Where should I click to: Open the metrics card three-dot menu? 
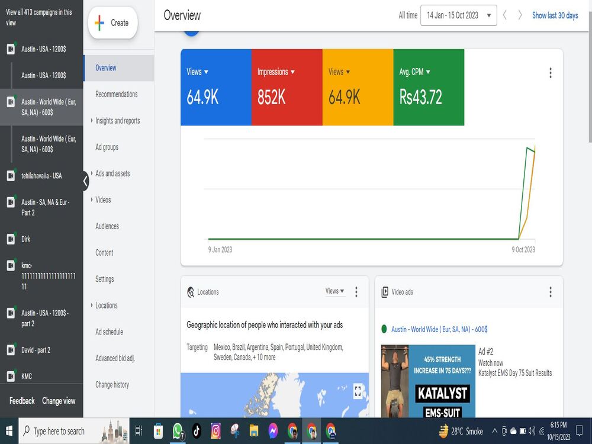[550, 72]
